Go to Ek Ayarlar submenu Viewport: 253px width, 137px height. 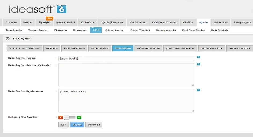pos(61,30)
